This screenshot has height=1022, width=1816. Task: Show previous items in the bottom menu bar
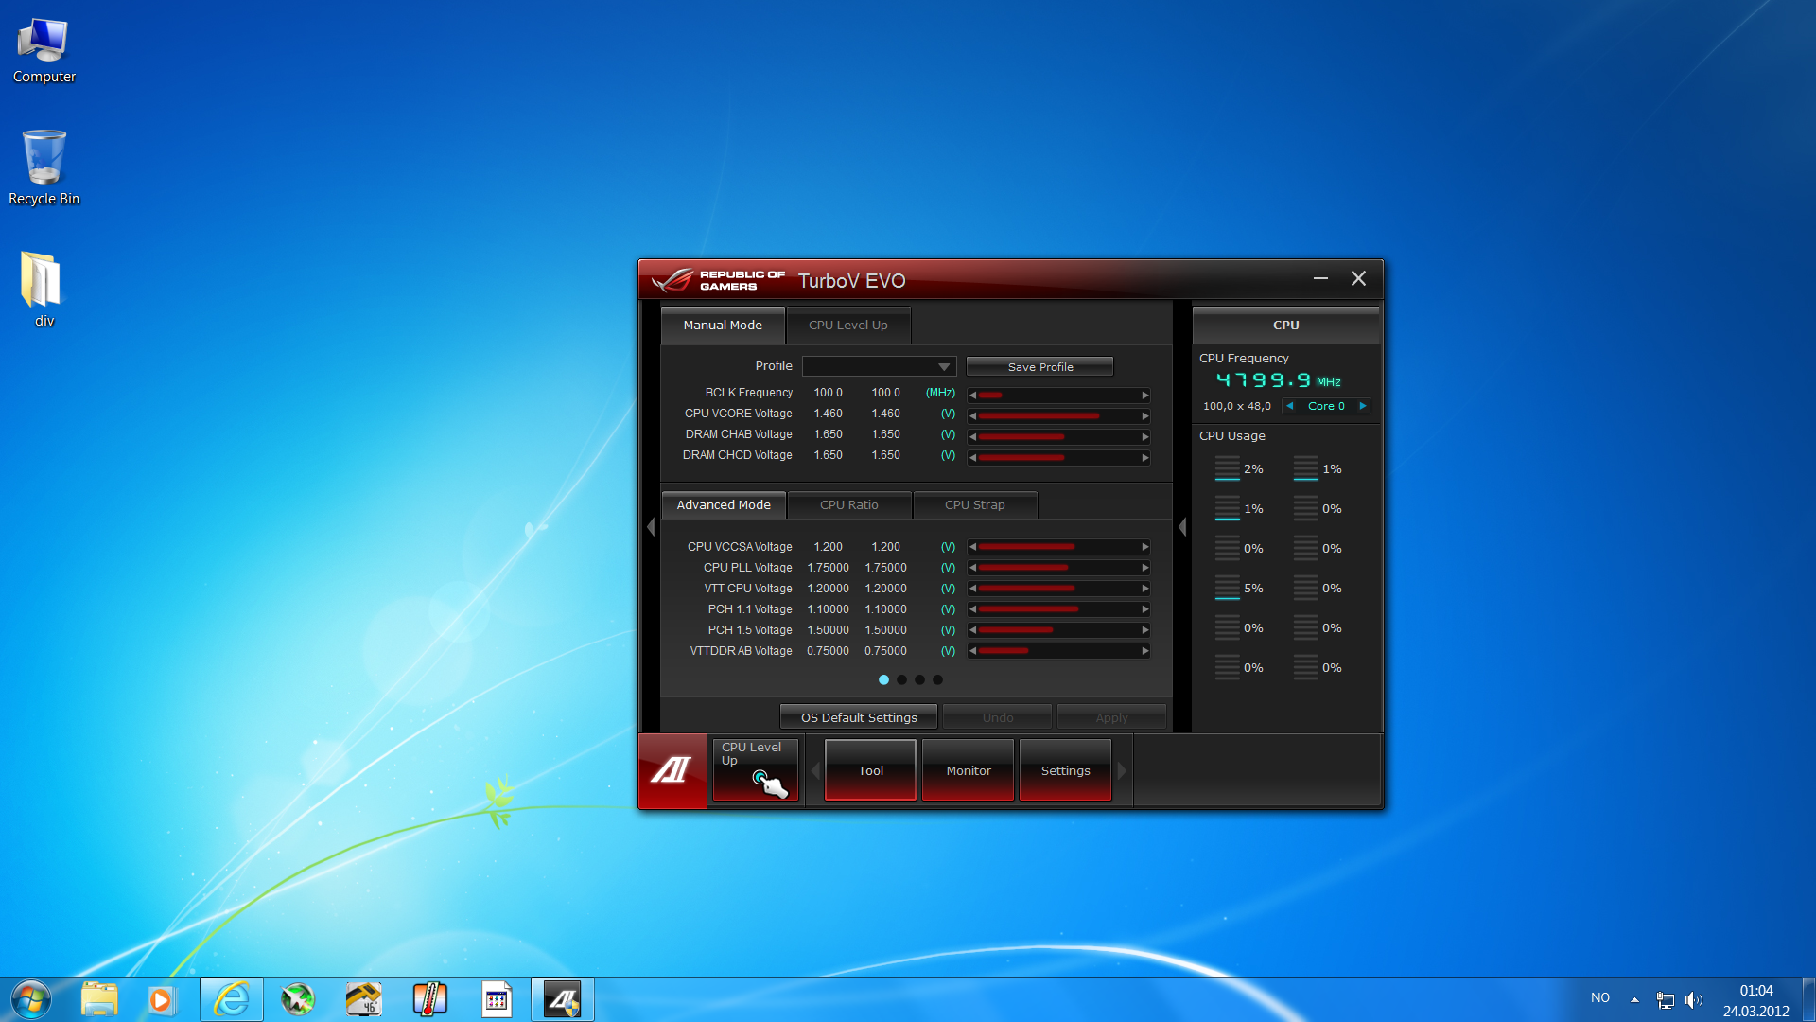[815, 770]
